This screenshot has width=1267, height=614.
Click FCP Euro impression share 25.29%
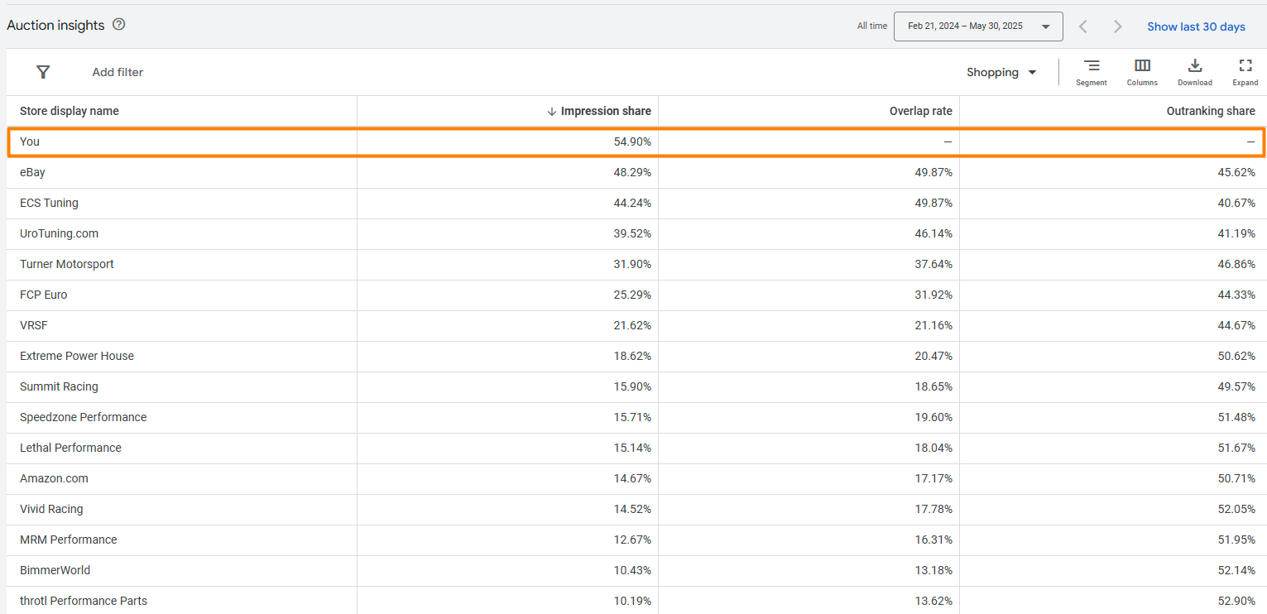pyautogui.click(x=632, y=295)
